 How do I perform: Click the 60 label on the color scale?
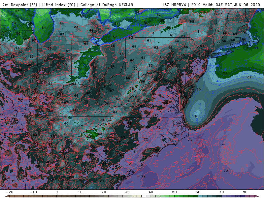198,192
